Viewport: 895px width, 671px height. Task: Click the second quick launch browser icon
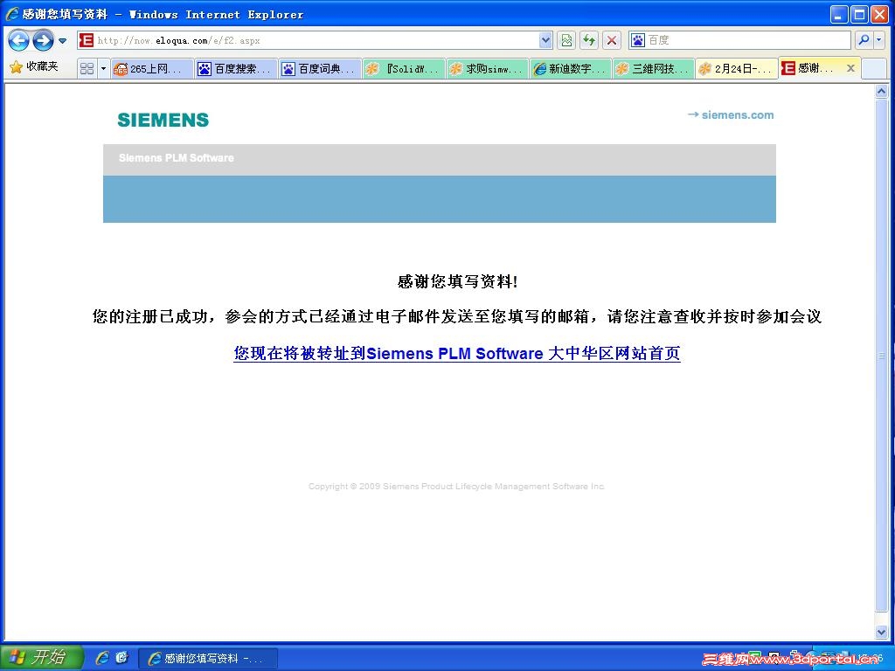point(121,657)
